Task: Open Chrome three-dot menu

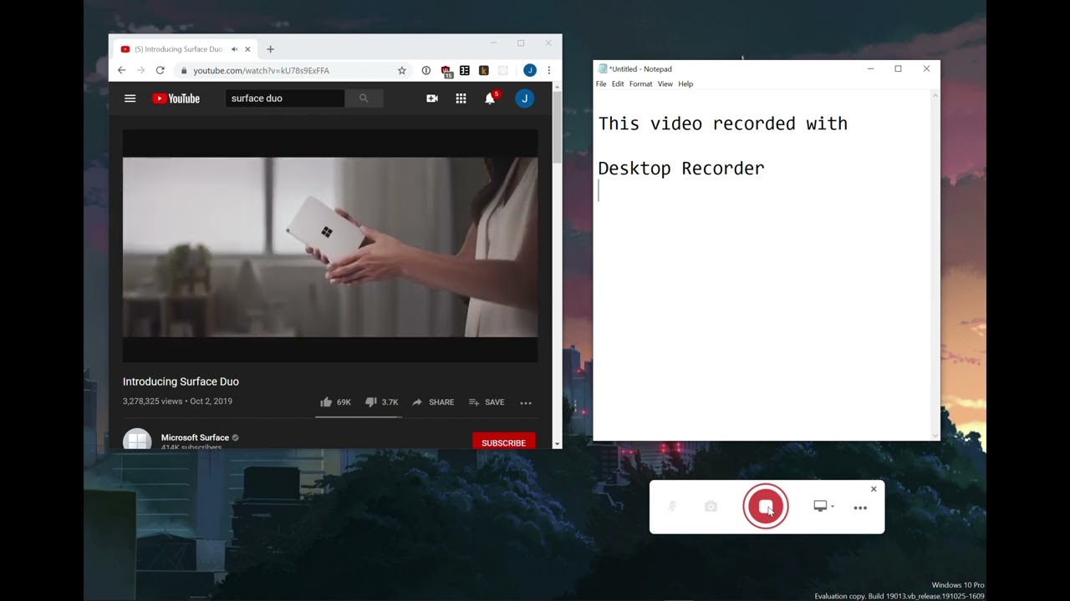Action: [548, 71]
